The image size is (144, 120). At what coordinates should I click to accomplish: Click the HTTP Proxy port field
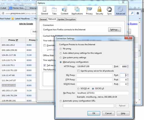click(x=124, y=66)
